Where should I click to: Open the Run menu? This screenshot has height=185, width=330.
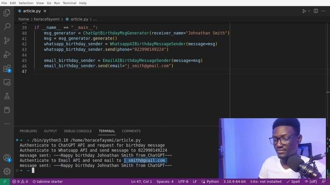(x=57, y=3)
